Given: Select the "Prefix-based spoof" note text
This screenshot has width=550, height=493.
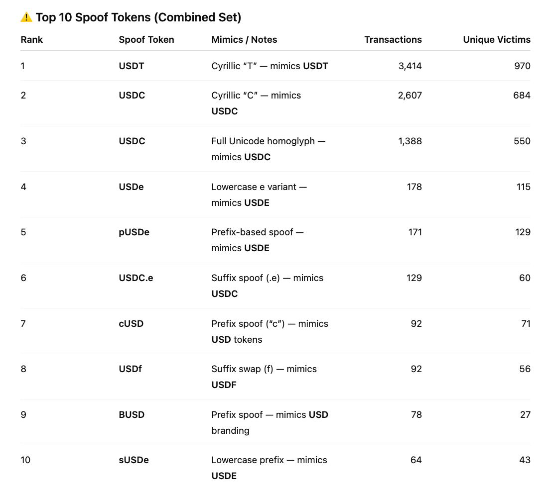Looking at the screenshot, I should tap(252, 232).
